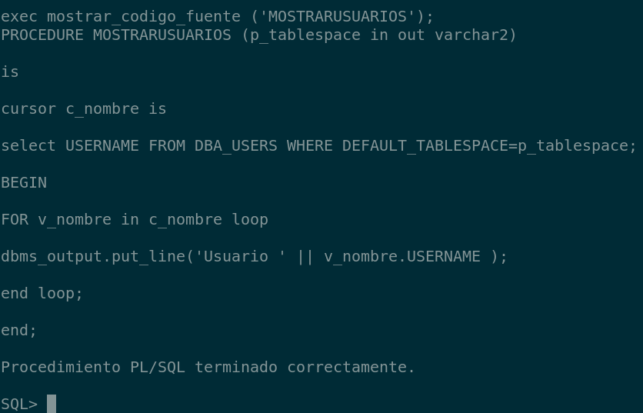This screenshot has height=413, width=643.
Task: Click the 'end loop;' line
Action: click(42, 293)
